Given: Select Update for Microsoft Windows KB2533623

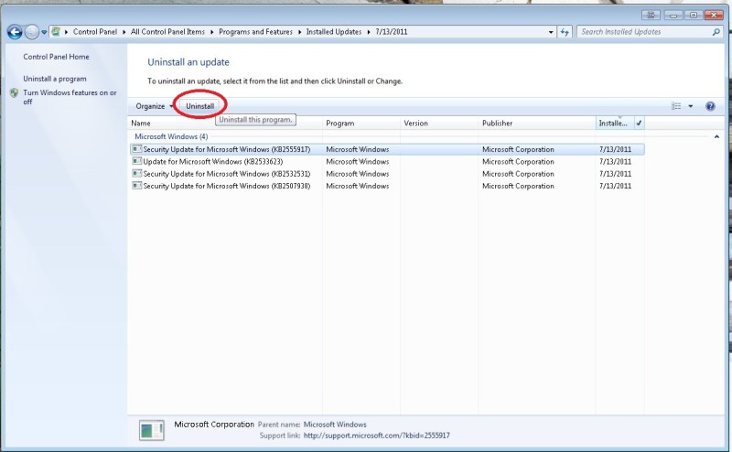Looking at the screenshot, I should pos(386,162).
